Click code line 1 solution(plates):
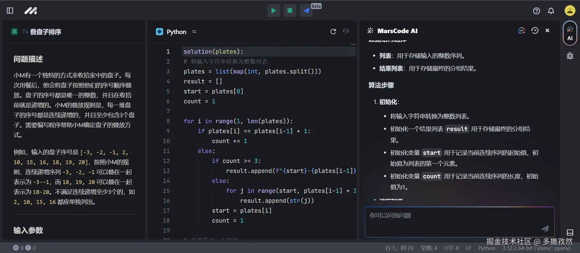 (x=213, y=52)
